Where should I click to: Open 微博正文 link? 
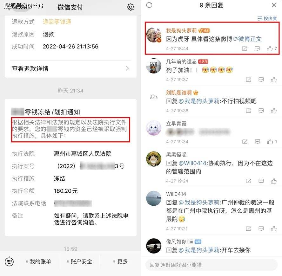pyautogui.click(x=247, y=39)
